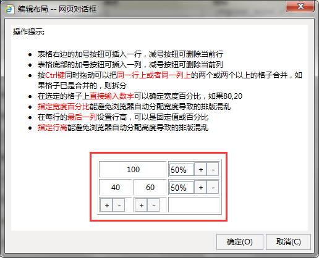The image size is (319, 258).
Task: Insert a column using plus under cell 60
Action: 141,205
